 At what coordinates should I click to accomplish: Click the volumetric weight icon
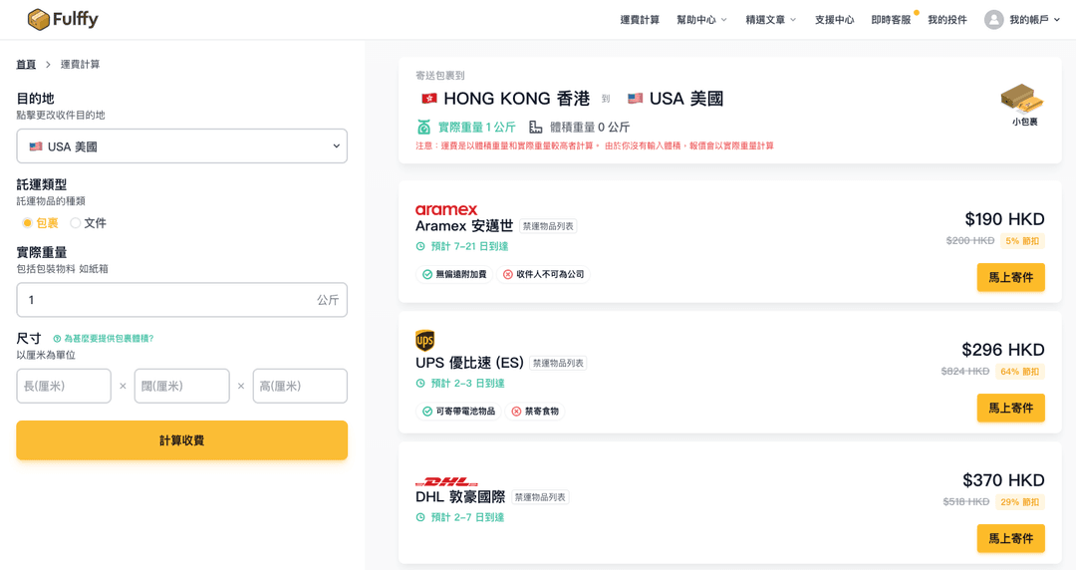pyautogui.click(x=536, y=127)
